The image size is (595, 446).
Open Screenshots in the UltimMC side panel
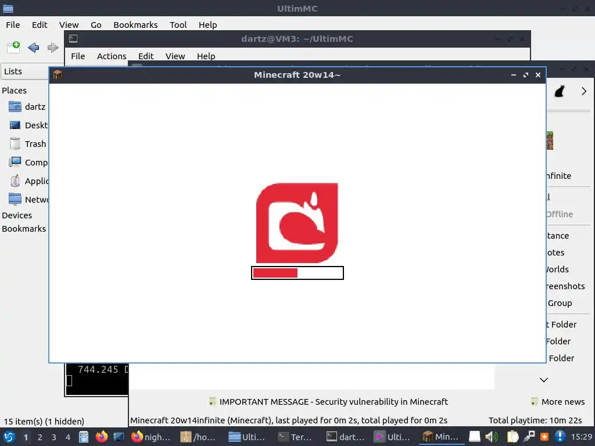(565, 286)
